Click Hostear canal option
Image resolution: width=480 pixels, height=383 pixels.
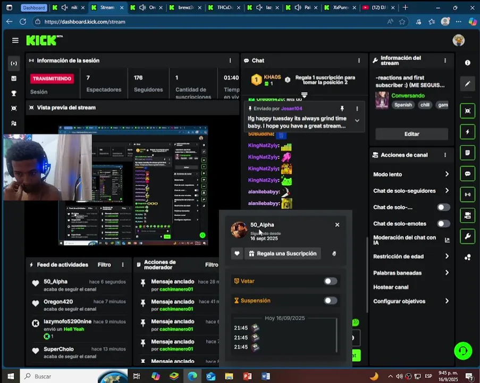pyautogui.click(x=391, y=287)
